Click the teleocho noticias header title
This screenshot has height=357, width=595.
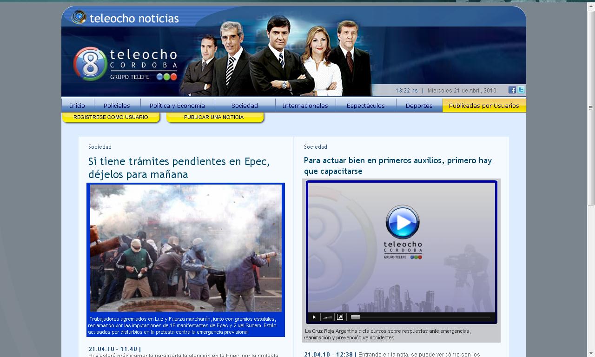point(134,19)
